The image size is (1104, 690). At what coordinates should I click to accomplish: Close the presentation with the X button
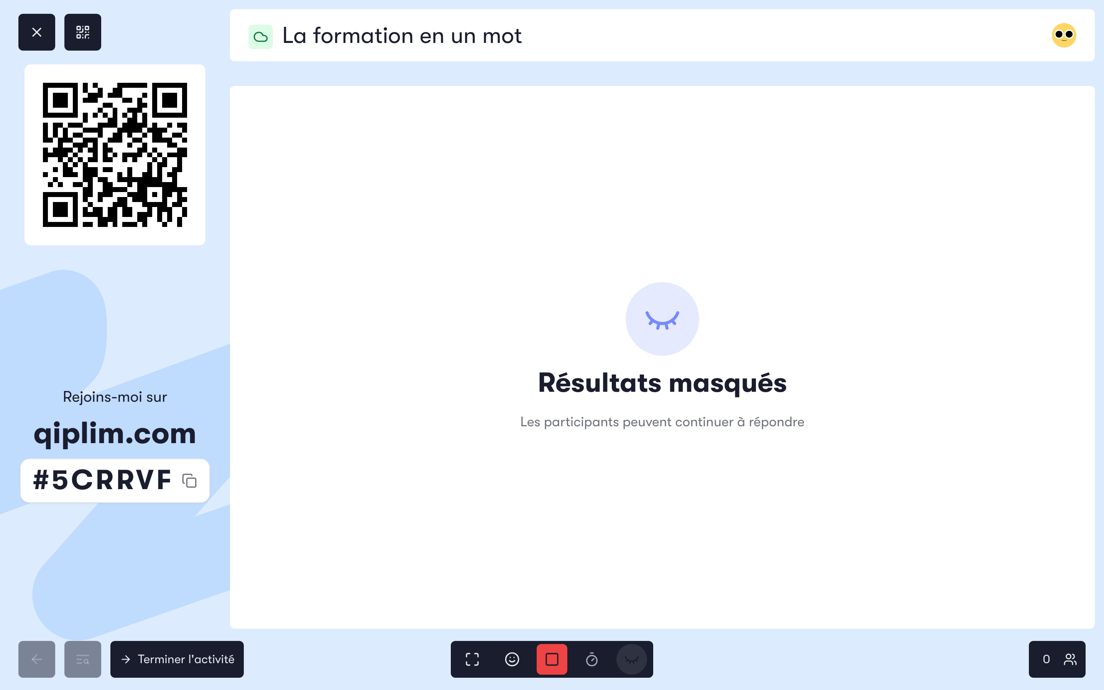point(36,32)
